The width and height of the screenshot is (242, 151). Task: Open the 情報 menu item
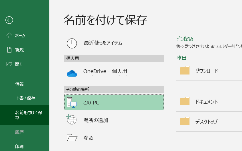pos(19,84)
